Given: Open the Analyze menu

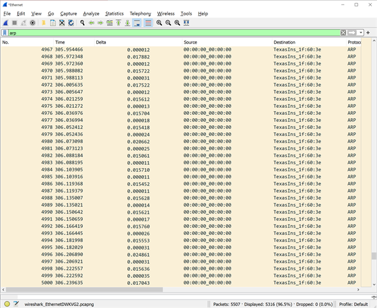Looking at the screenshot, I should click(91, 13).
